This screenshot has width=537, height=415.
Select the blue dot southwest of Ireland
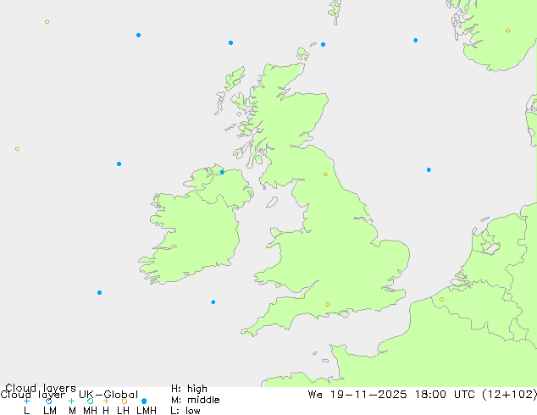pos(99,293)
